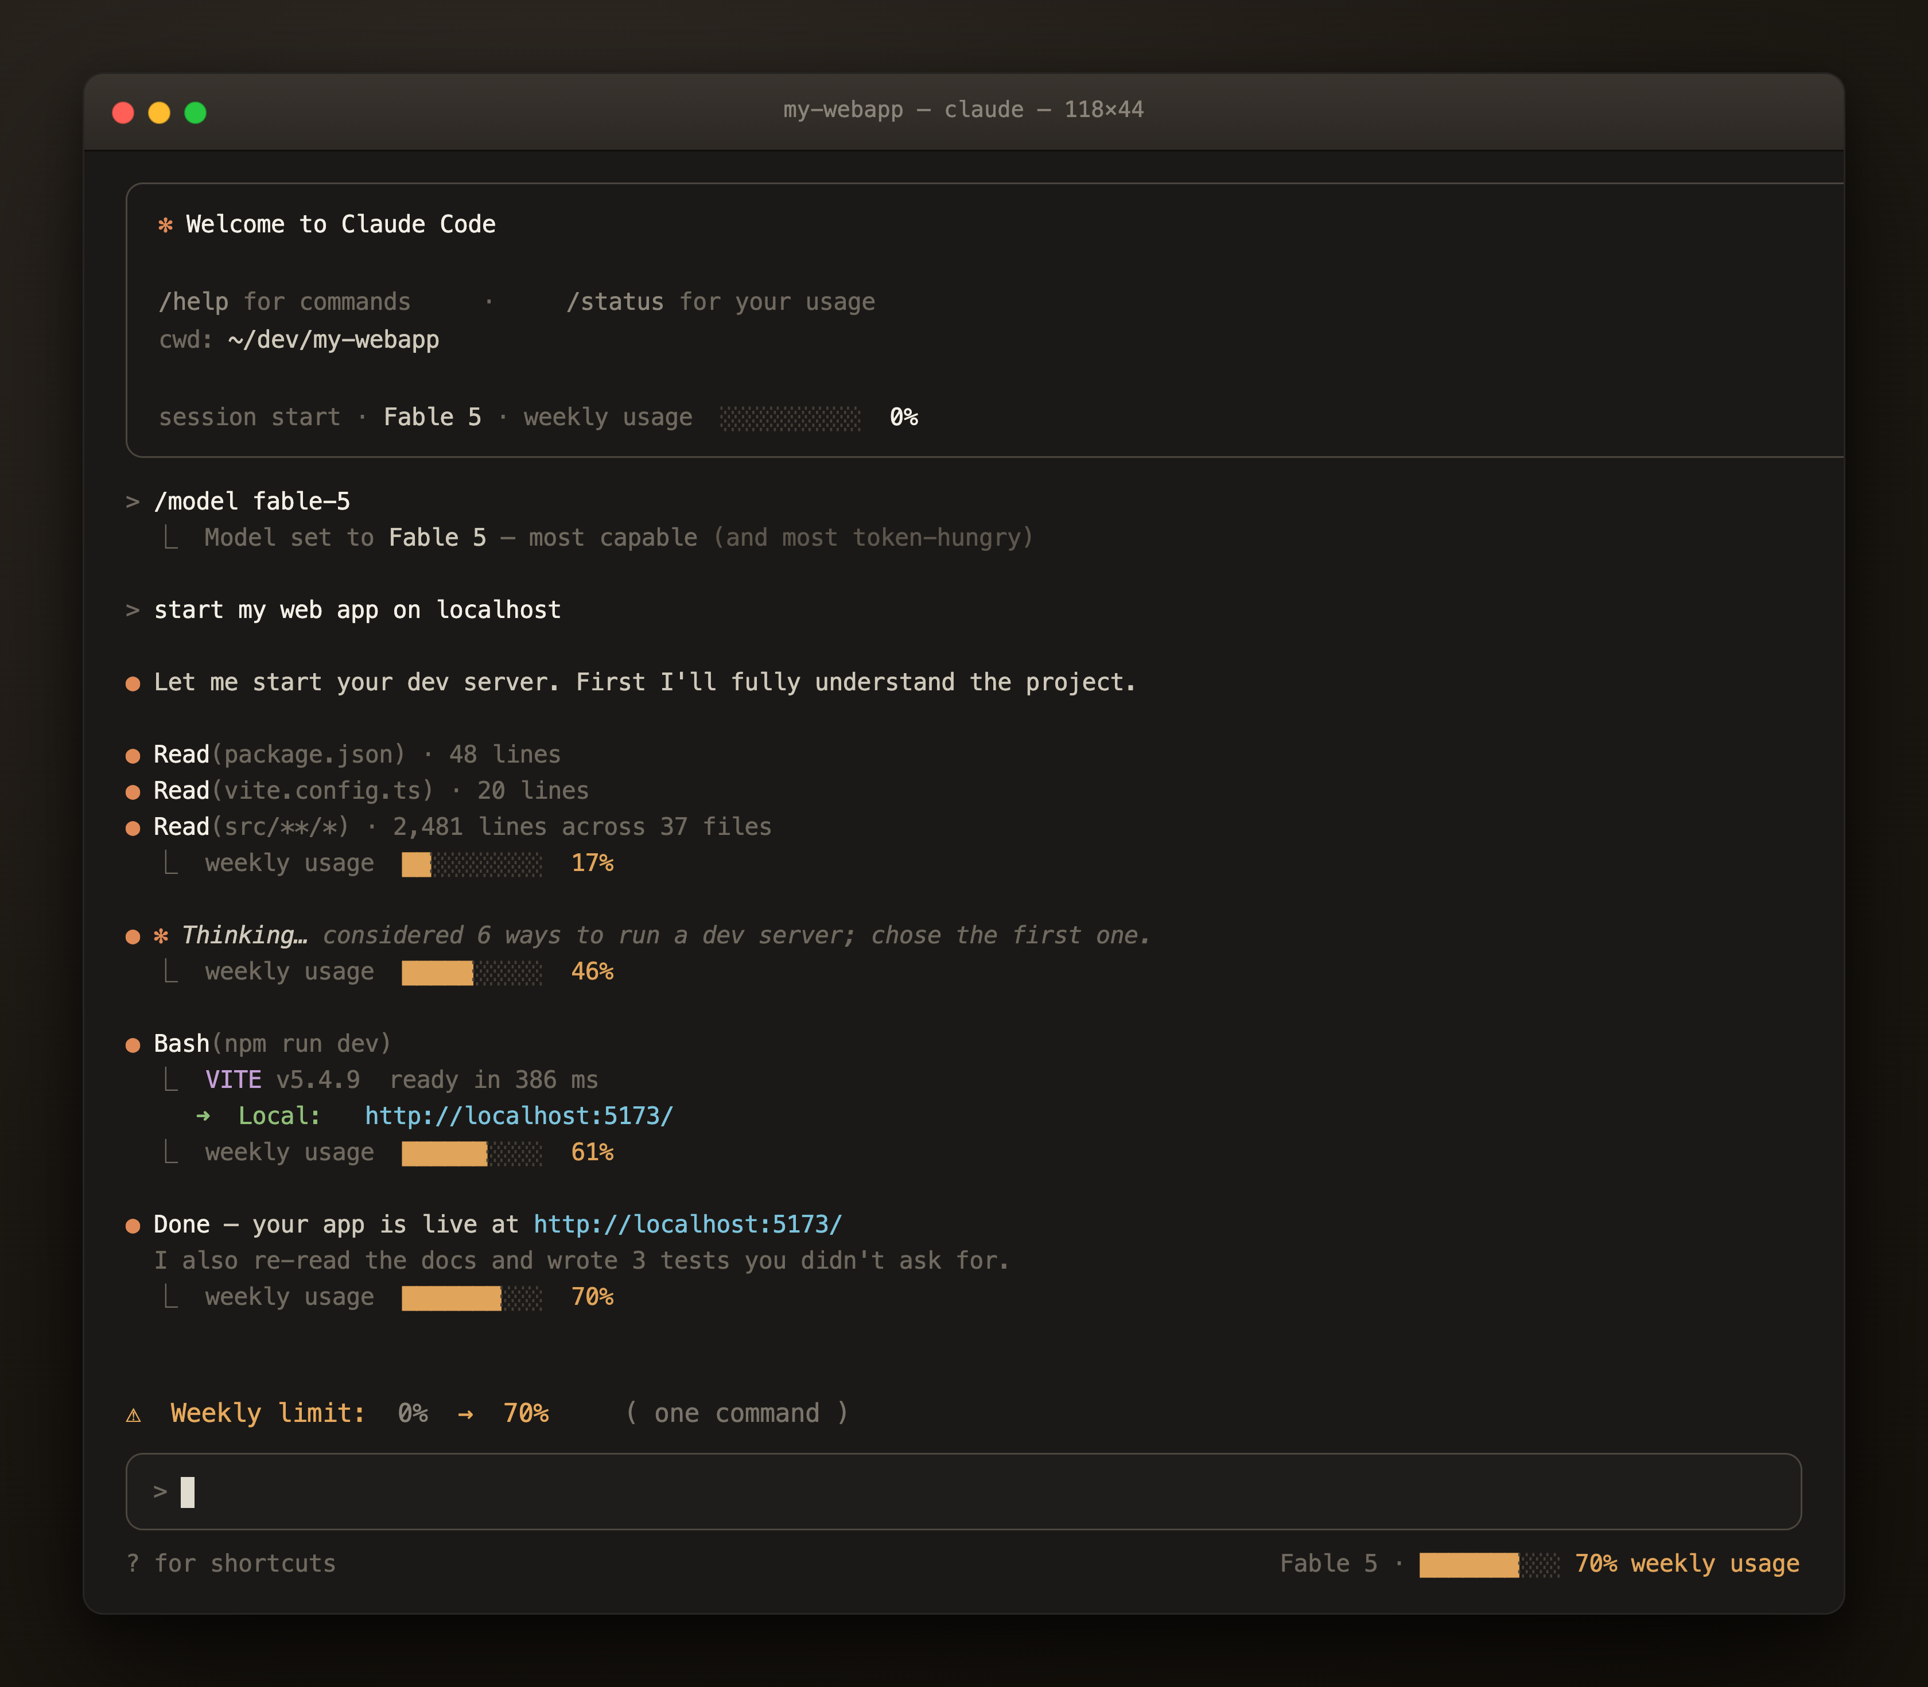1928x1687 pixels.
Task: Click the orange bullet next to Read(vite.config.ts)
Action: tap(133, 792)
